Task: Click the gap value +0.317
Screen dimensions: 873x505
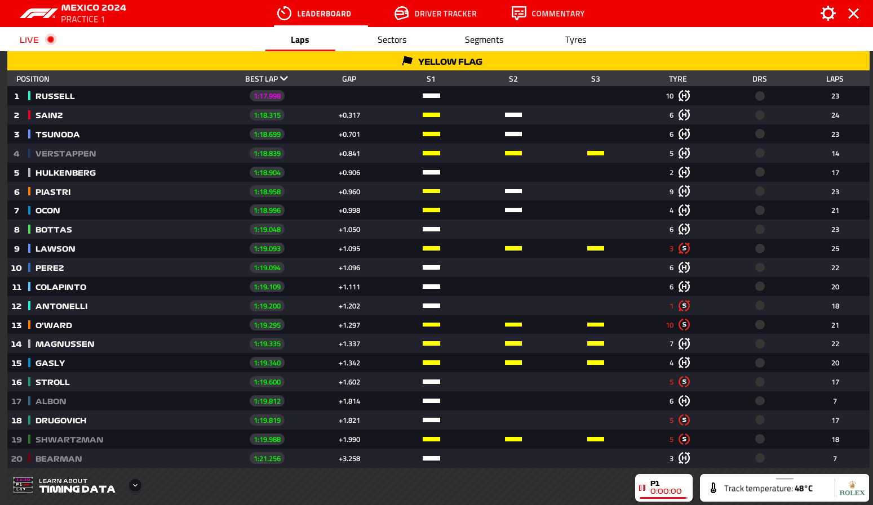Action: (349, 115)
